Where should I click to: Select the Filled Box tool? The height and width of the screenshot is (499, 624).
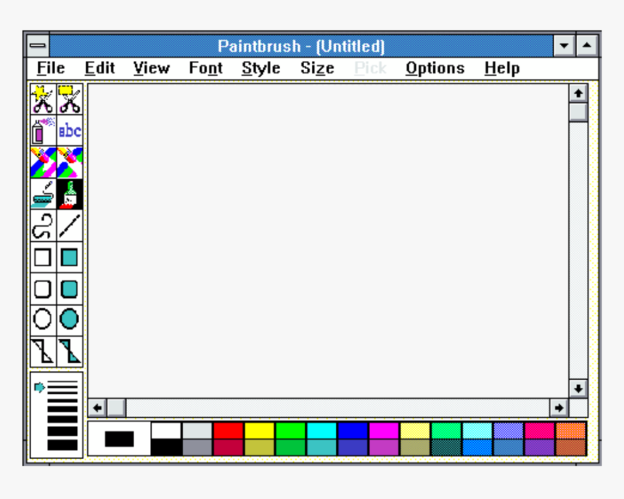70,257
